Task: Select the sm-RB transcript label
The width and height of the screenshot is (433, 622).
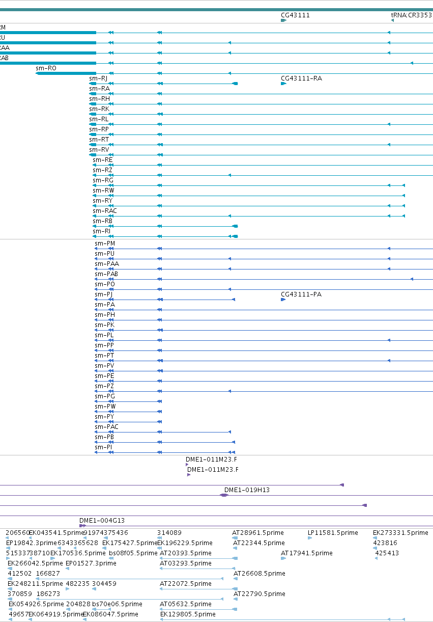Action: click(102, 221)
